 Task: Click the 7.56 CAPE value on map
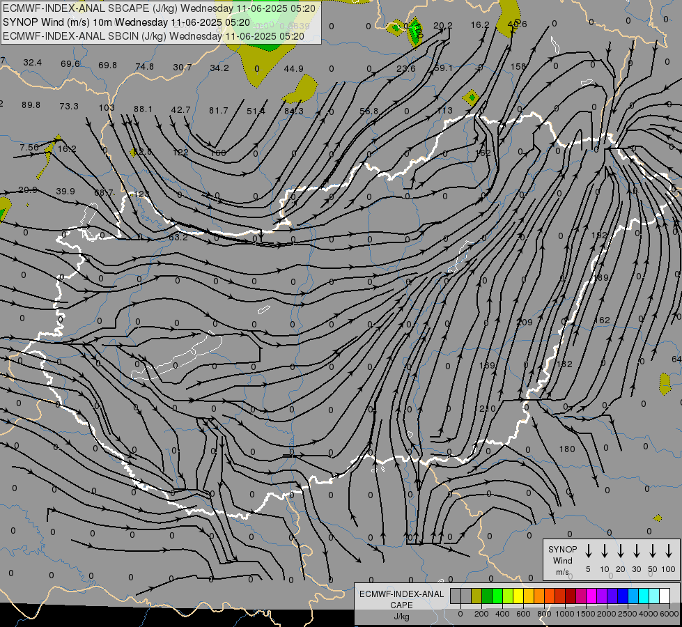coord(29,148)
